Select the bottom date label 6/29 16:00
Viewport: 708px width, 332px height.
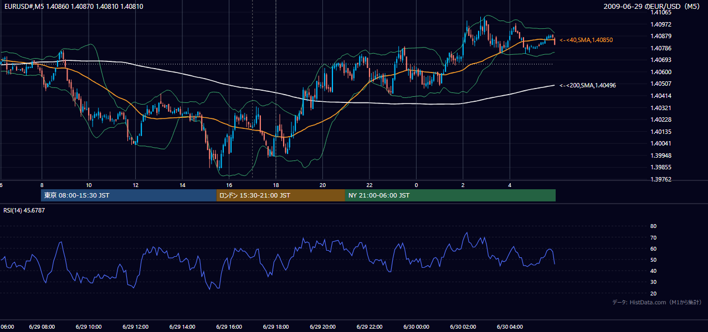229,326
